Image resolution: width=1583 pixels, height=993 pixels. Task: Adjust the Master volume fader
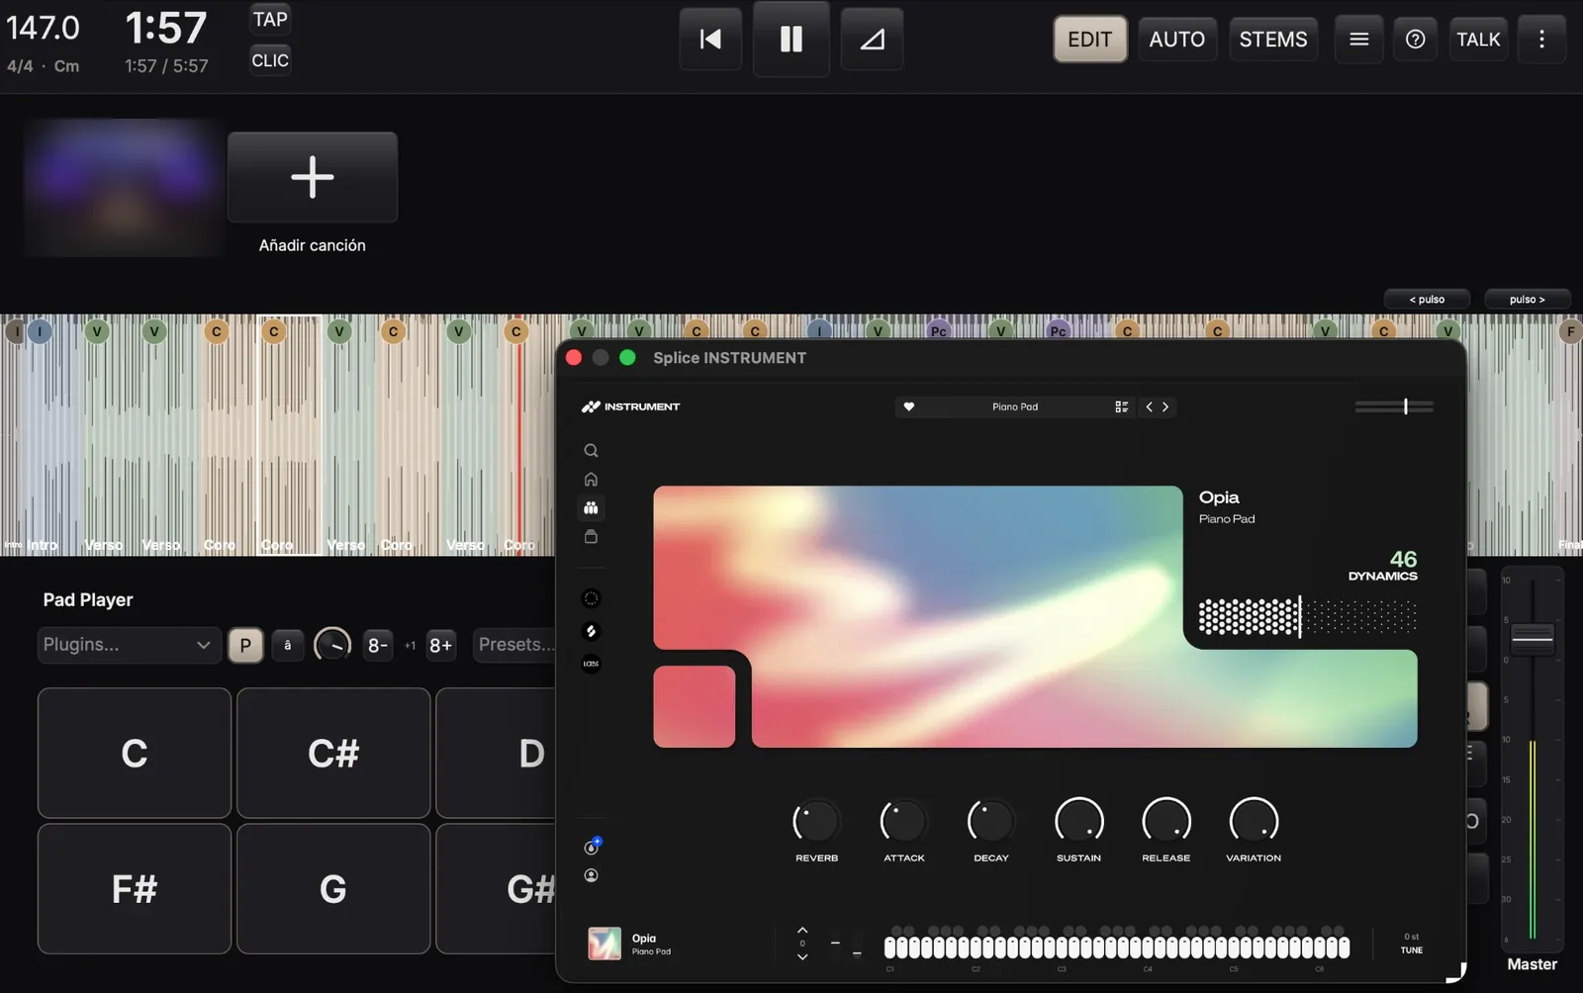pos(1533,639)
